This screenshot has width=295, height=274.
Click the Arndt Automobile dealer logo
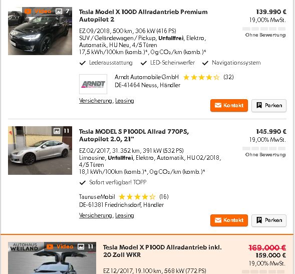click(93, 84)
